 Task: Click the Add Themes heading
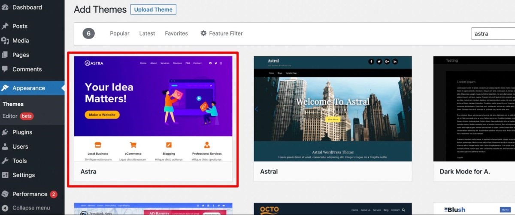click(x=100, y=9)
